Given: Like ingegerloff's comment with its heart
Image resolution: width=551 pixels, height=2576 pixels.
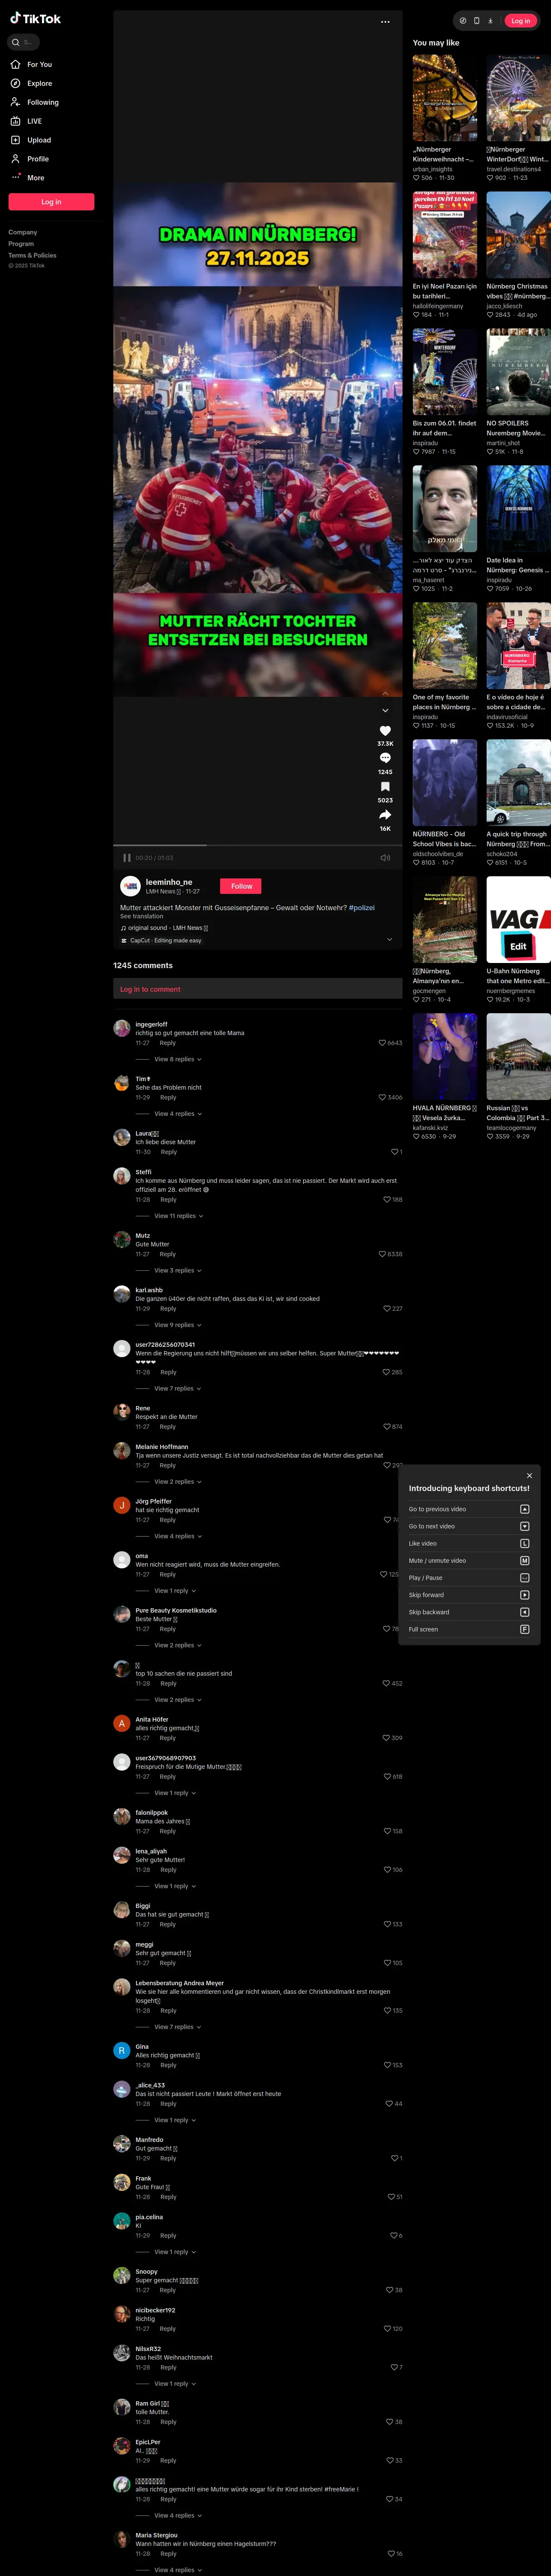Looking at the screenshot, I should [x=382, y=1043].
